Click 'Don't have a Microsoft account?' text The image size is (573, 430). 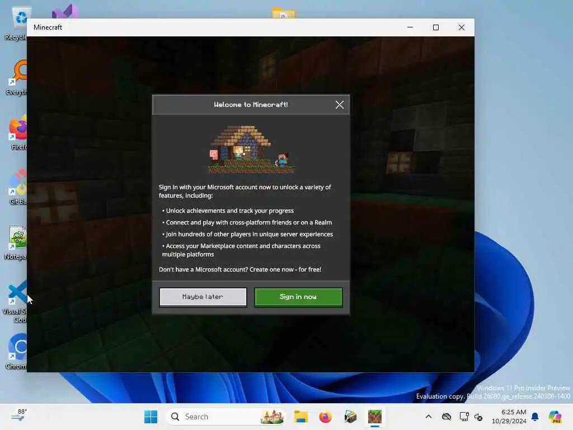point(240,269)
